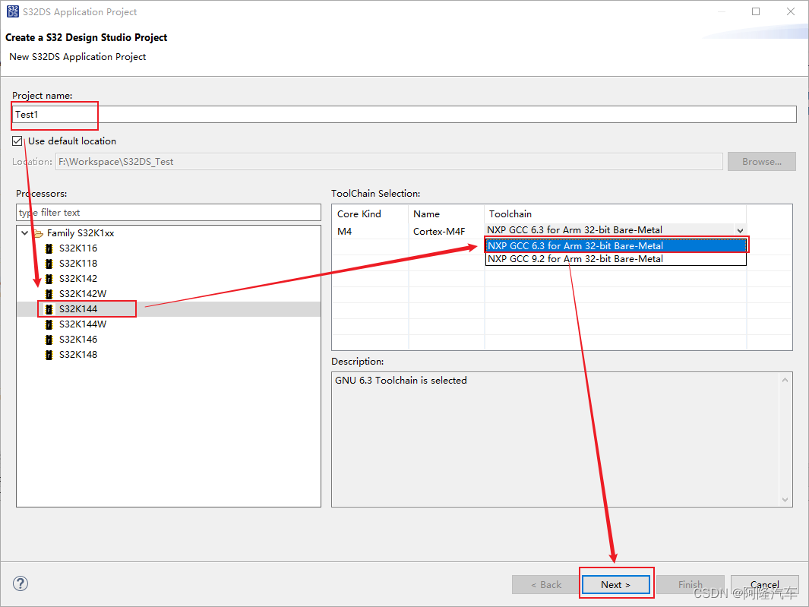Select S32K118 processor label
Viewport: 809px width, 607px height.
click(78, 264)
